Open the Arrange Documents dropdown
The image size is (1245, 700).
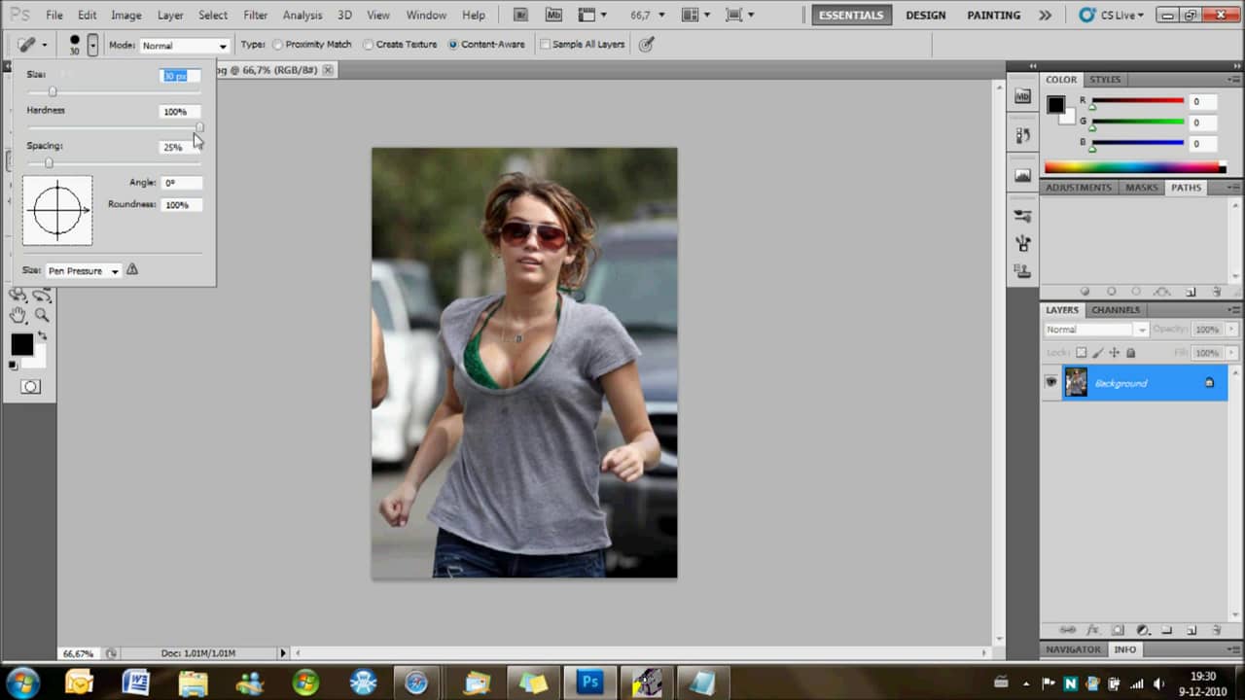point(695,15)
